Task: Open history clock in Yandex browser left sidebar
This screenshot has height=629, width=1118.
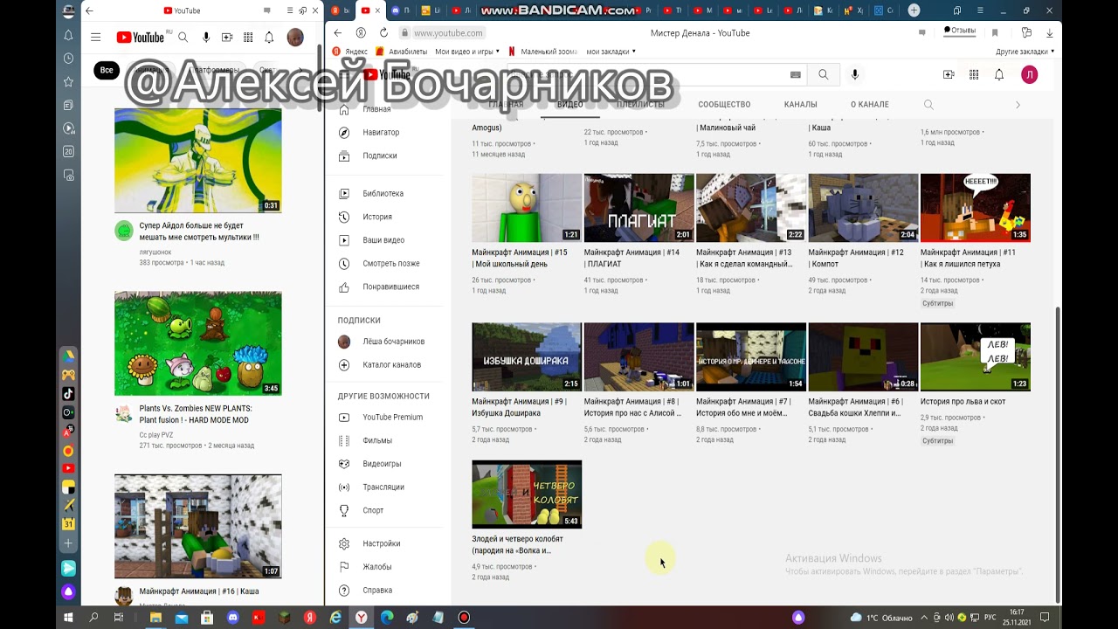Action: coord(68,59)
